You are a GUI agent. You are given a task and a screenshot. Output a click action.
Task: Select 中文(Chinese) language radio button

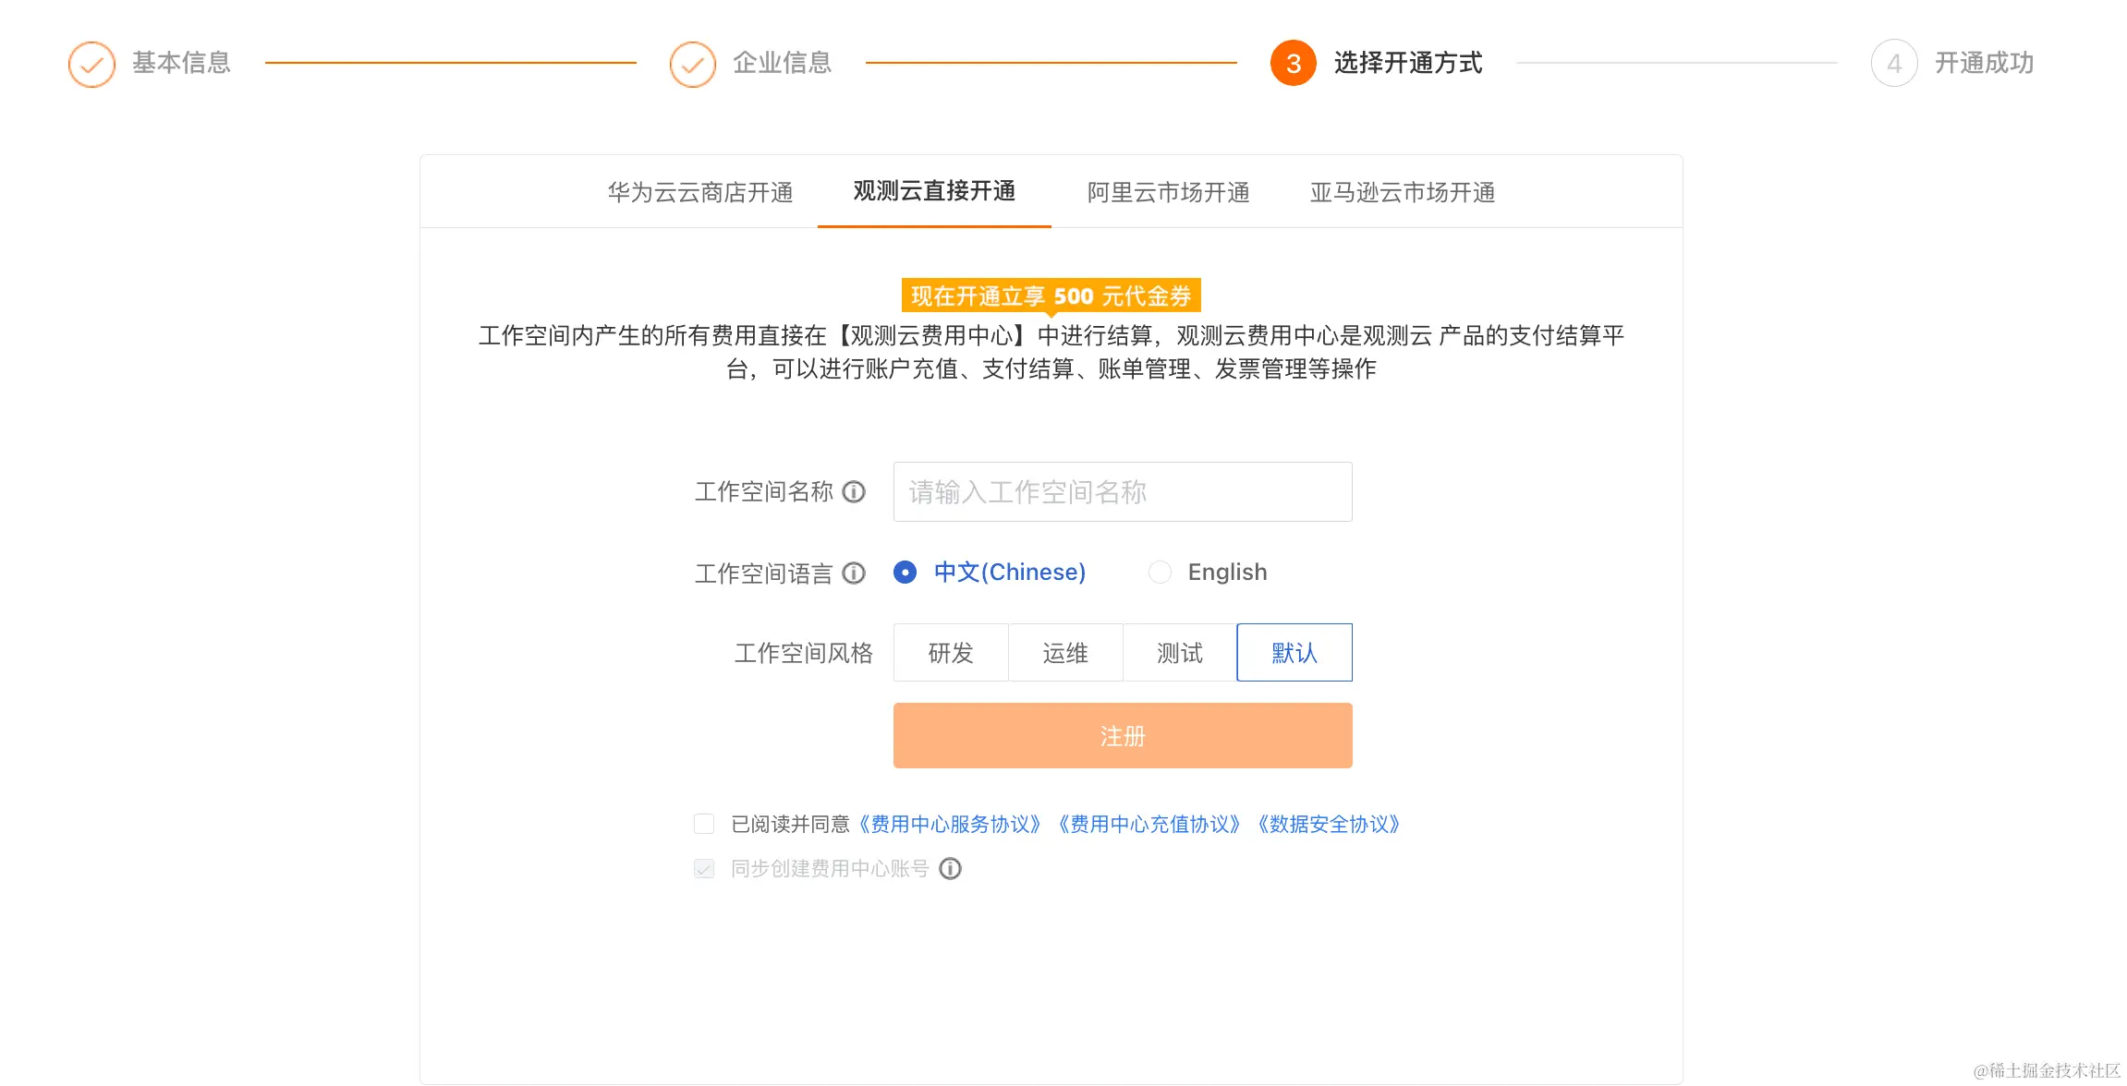point(905,573)
